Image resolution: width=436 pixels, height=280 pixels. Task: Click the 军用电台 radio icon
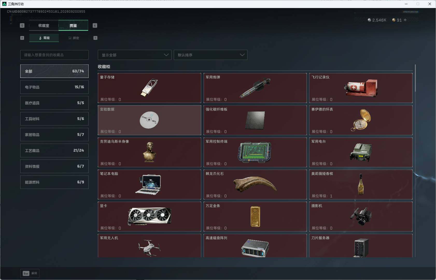tap(361, 152)
